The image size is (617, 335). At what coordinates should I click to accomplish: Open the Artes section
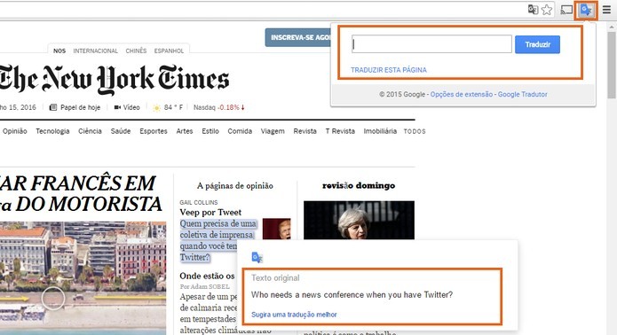(x=184, y=131)
